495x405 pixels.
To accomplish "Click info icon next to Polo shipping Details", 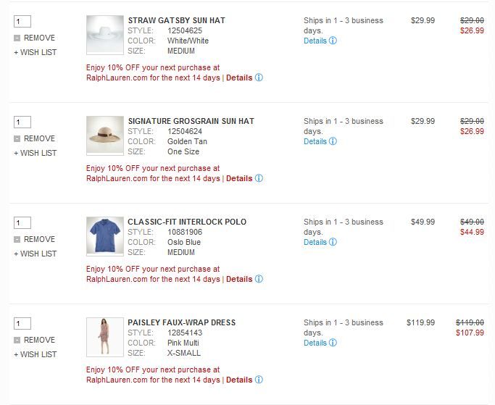I will (333, 242).
